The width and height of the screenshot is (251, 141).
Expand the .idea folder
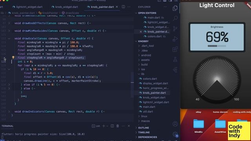click(x=144, y=51)
